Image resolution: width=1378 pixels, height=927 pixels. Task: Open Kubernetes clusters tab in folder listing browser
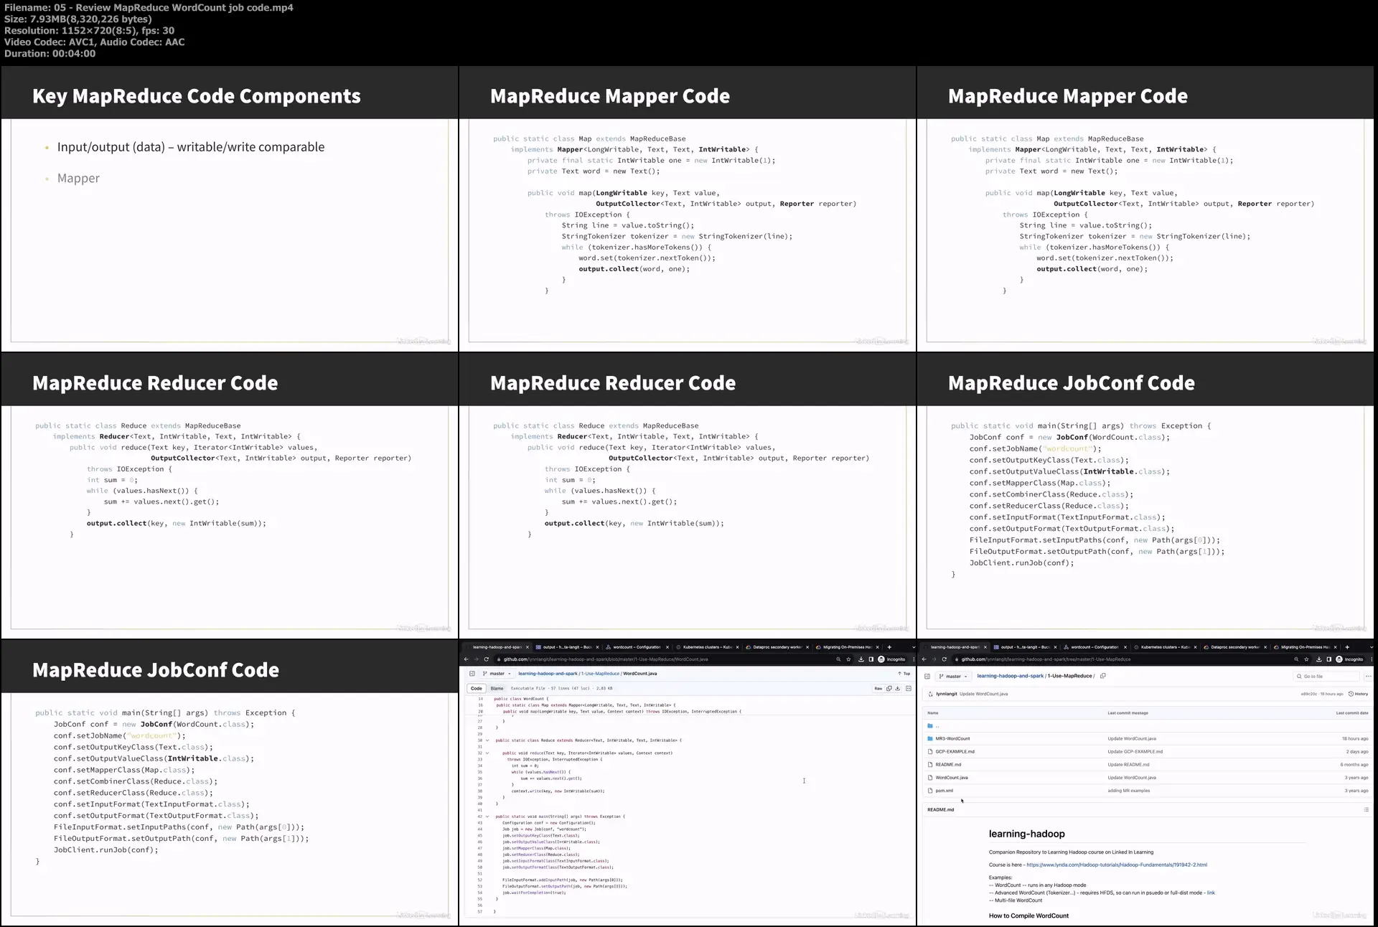pos(1165,647)
